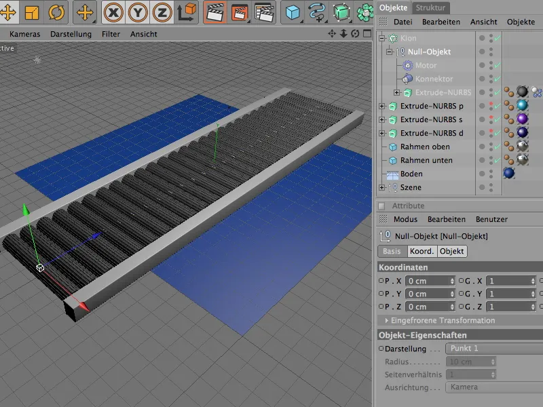Viewport: 543px width, 407px height.
Task: Render the active view with clapperboard
Action: 215,12
